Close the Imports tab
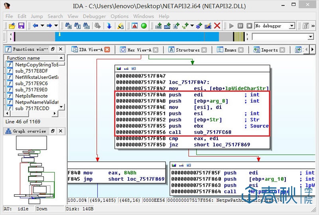The height and width of the screenshot is (215, 319). click(x=282, y=50)
